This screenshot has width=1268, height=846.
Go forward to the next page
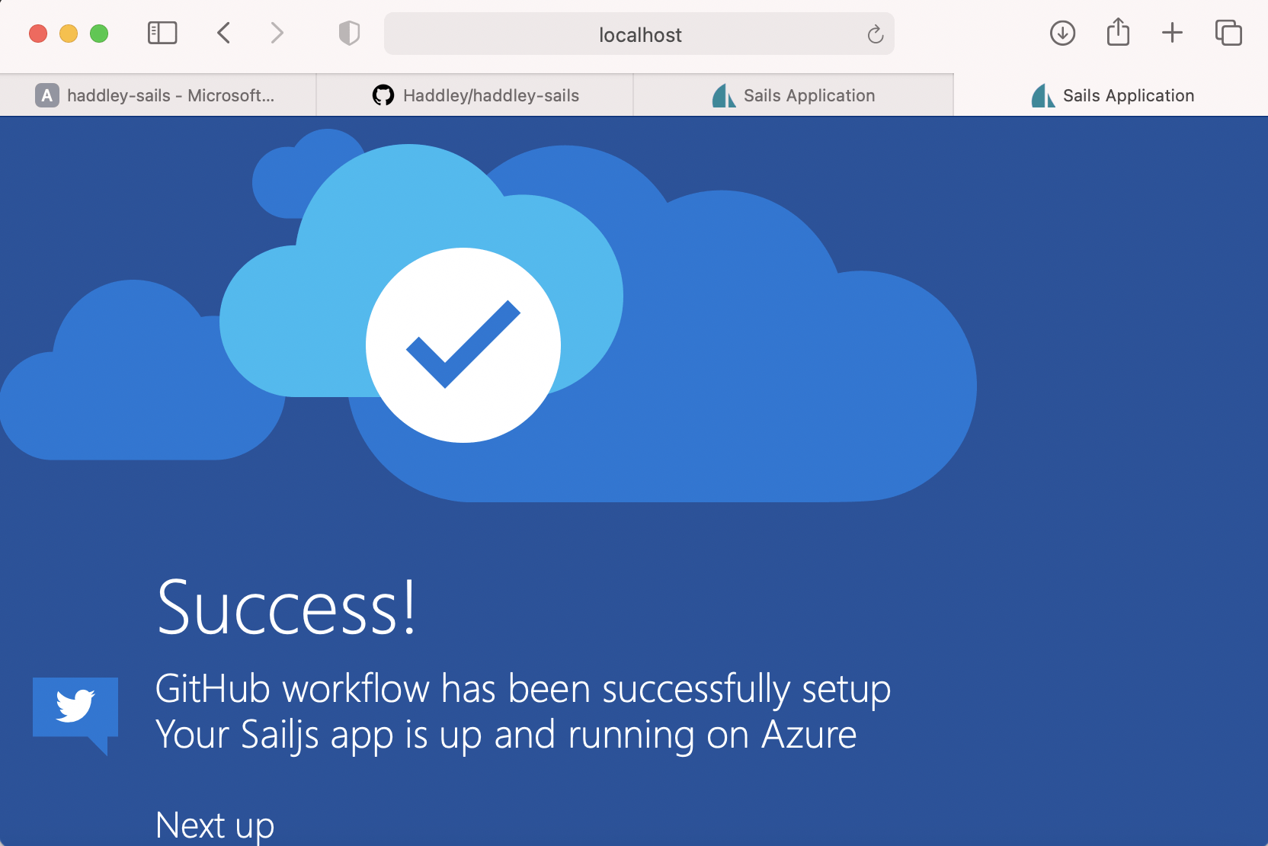click(x=277, y=34)
